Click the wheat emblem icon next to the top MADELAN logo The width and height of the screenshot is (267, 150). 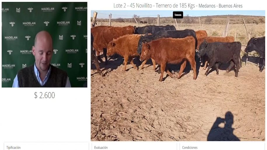64,9
